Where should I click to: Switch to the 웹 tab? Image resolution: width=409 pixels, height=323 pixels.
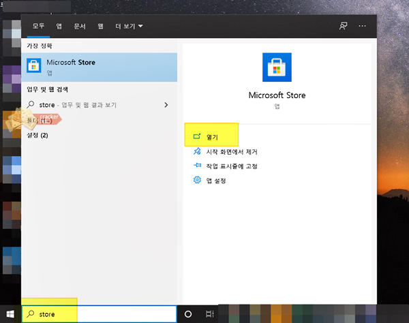[100, 26]
